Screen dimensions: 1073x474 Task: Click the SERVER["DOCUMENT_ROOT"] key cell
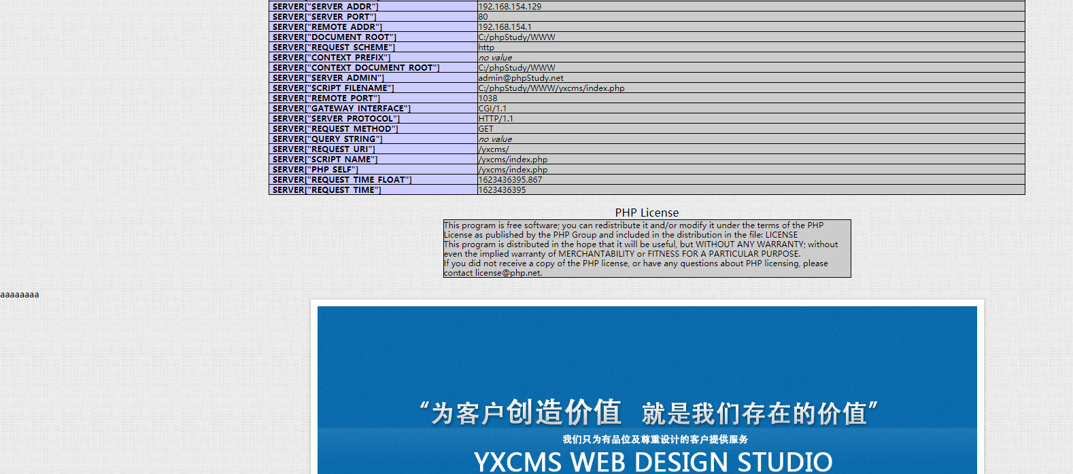373,37
